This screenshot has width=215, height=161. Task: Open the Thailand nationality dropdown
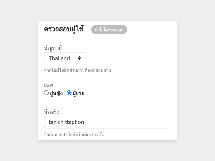click(x=64, y=58)
